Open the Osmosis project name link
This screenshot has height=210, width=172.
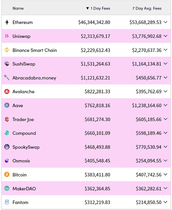(x=21, y=161)
